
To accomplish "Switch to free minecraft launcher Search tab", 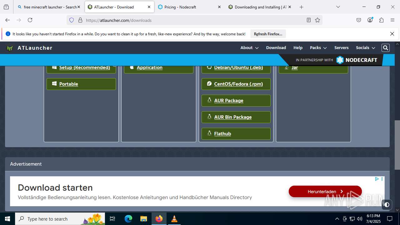I will coord(49,7).
